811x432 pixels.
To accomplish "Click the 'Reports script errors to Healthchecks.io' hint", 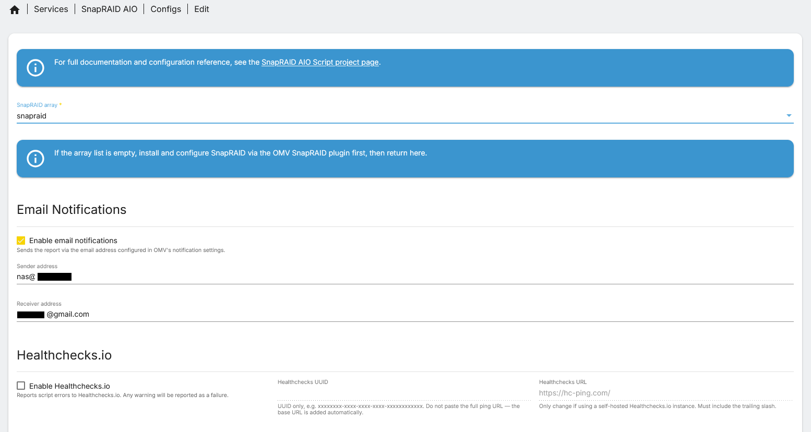I will click(123, 395).
